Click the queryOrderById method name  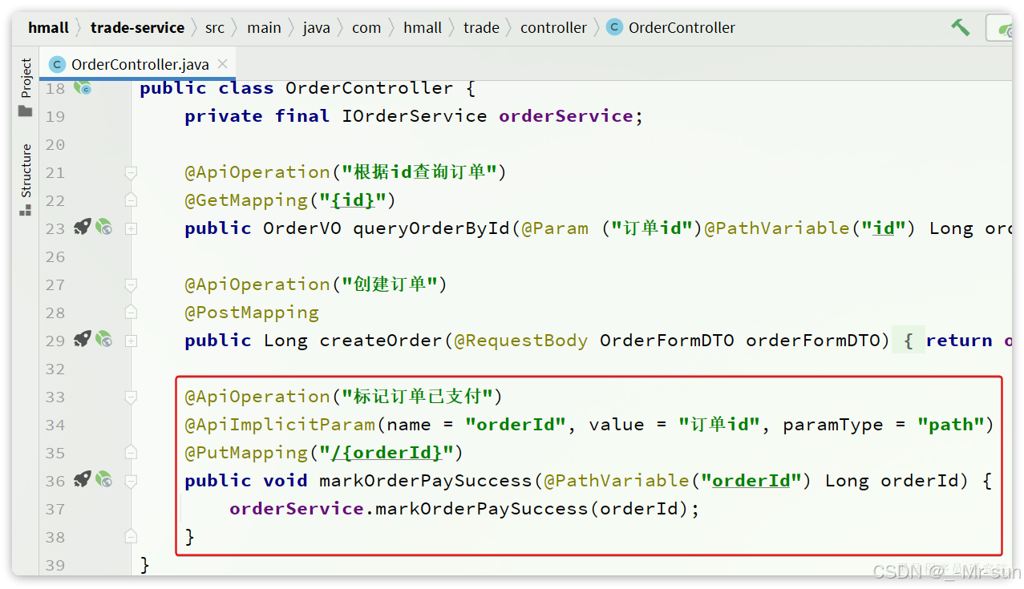(431, 228)
